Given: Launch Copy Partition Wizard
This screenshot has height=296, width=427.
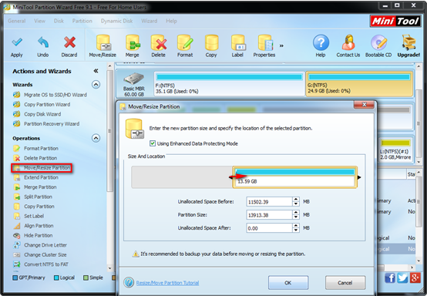Looking at the screenshot, I should 47,105.
